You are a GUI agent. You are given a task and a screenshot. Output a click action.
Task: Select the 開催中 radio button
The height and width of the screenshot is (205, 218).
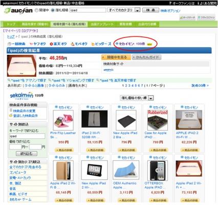(36, 10)
